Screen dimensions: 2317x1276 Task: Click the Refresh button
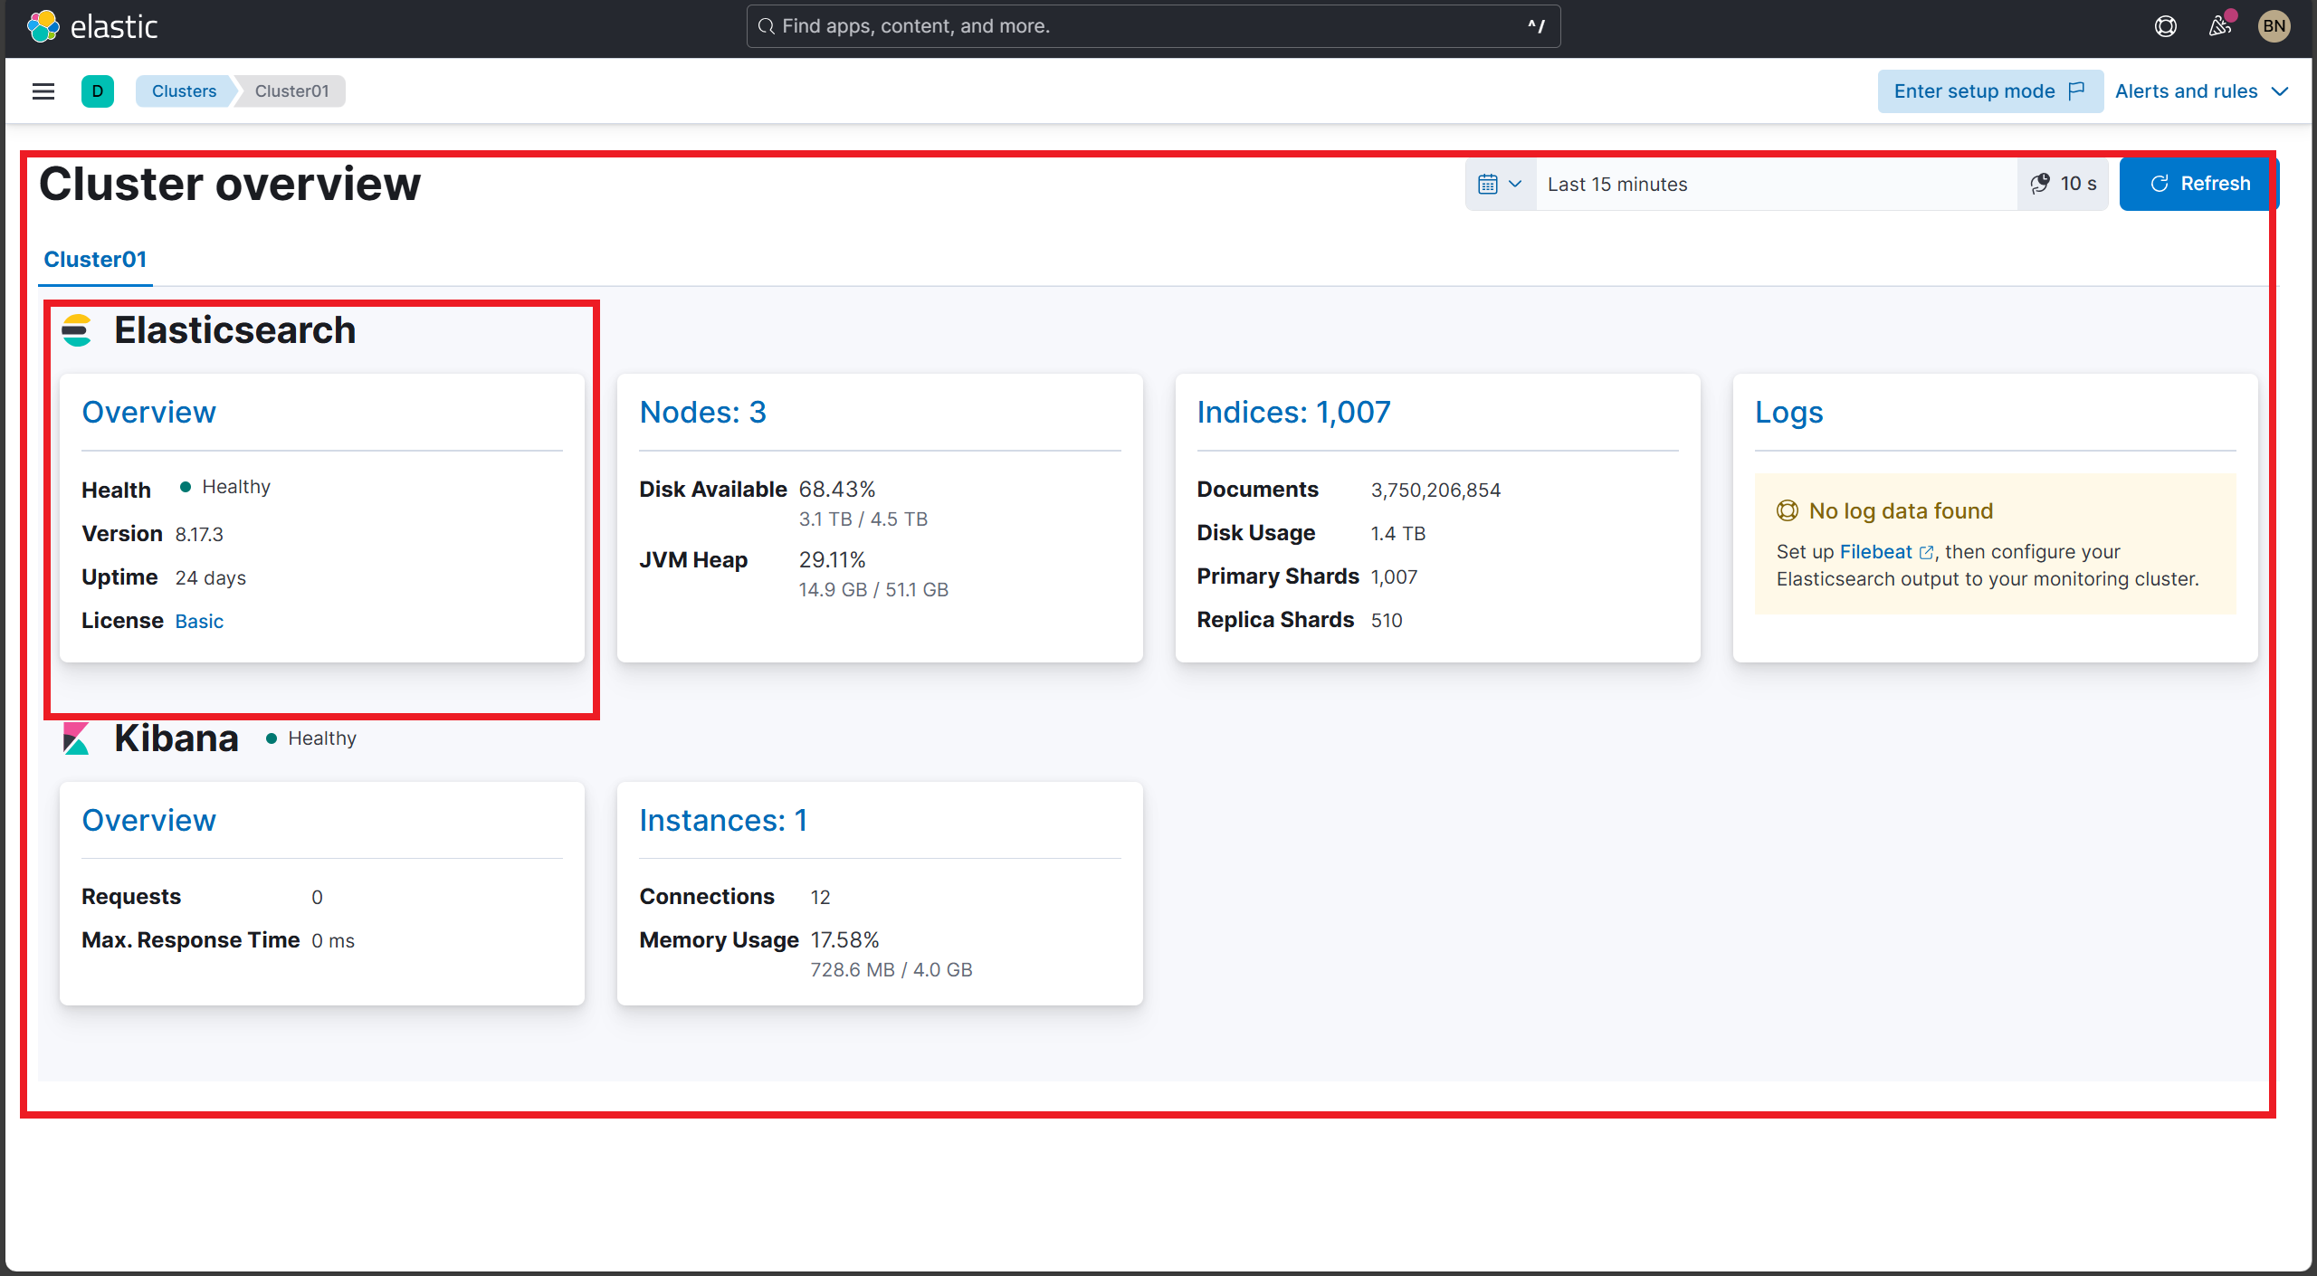tap(2197, 184)
